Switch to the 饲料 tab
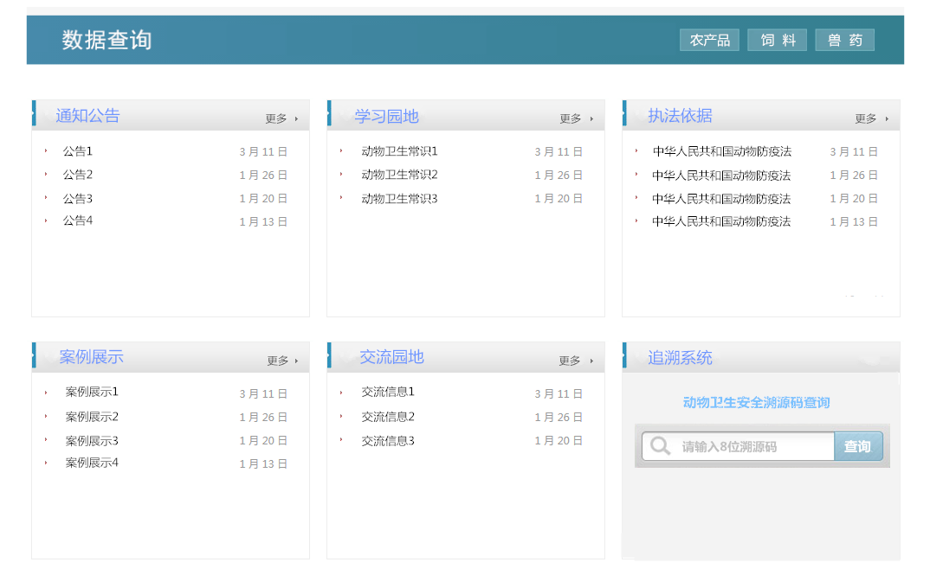 coord(777,40)
